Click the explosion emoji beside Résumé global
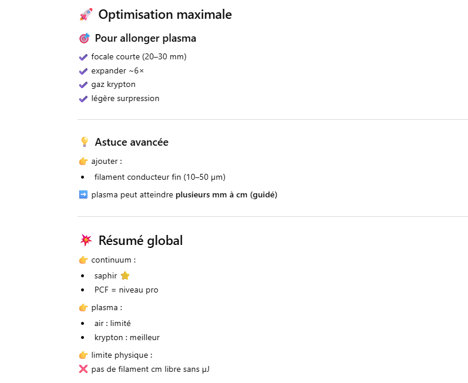The width and height of the screenshot is (468, 383). point(86,240)
